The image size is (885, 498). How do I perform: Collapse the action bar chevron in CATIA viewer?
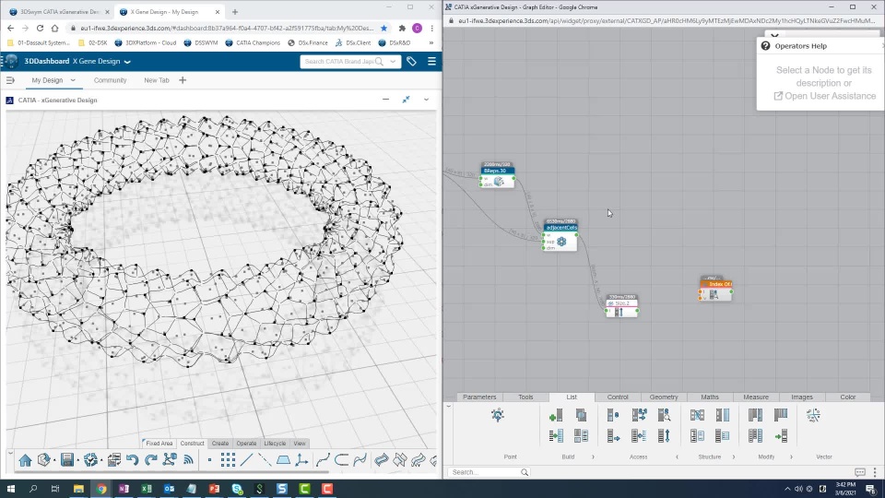[10, 452]
